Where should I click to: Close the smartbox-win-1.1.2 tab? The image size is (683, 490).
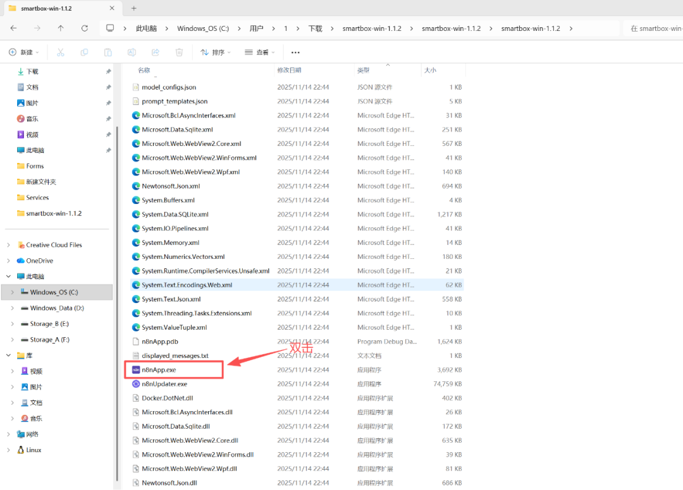click(112, 8)
